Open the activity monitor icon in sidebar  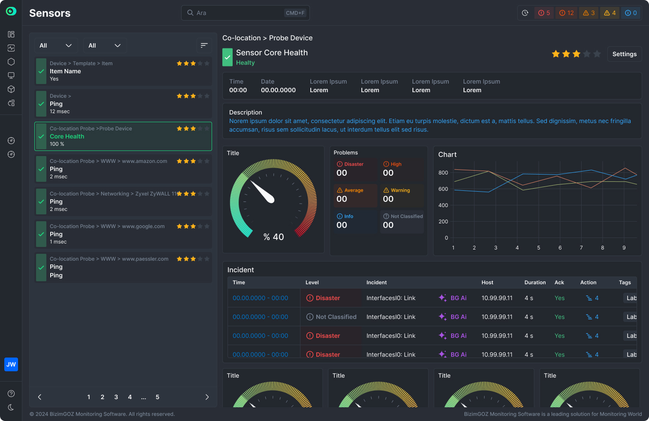[11, 48]
